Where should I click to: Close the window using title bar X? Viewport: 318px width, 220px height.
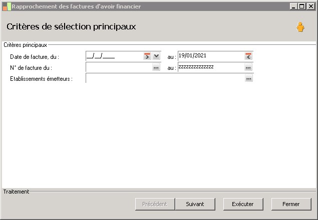[x=310, y=6]
